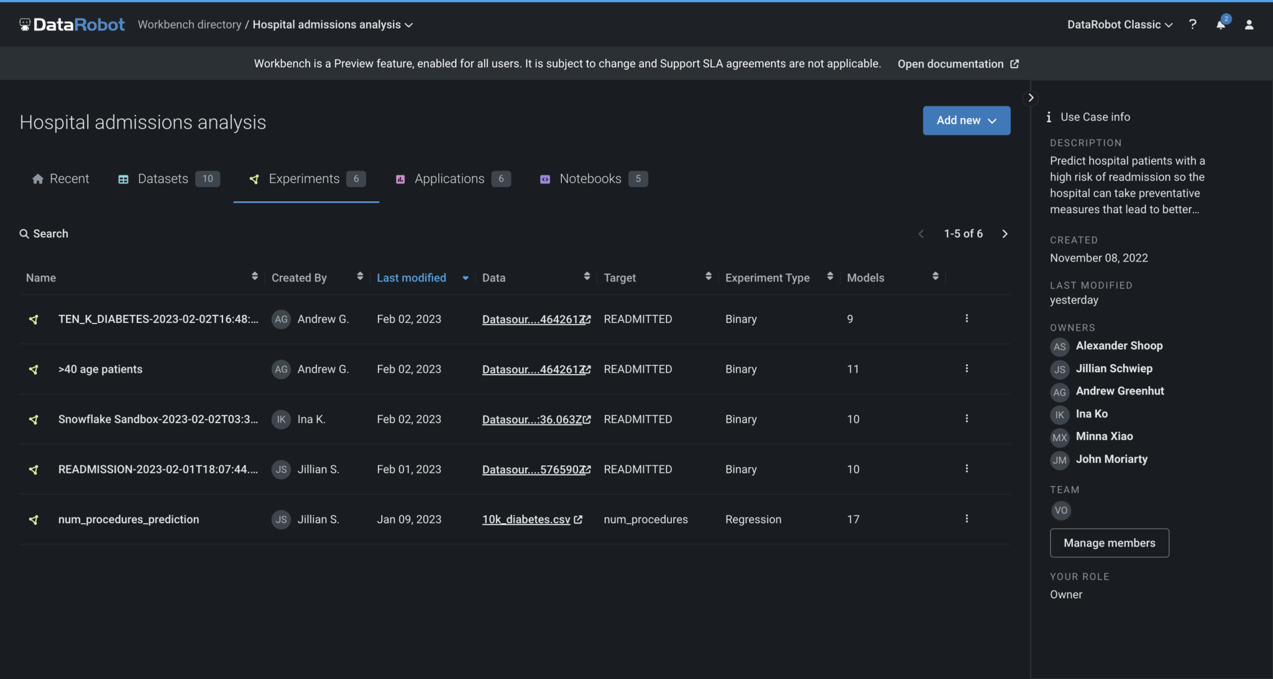Image resolution: width=1273 pixels, height=679 pixels.
Task: Open notifications bell icon
Action: [1221, 24]
